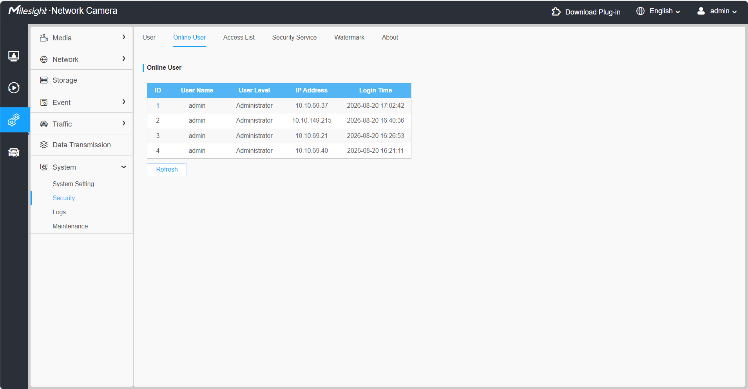Click the Media camera icon
The image size is (748, 389).
tap(44, 38)
